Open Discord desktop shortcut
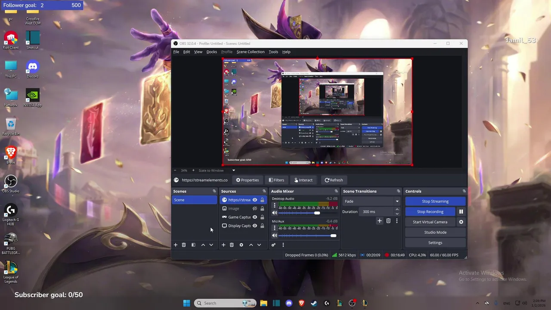551x310 pixels. pos(33,69)
